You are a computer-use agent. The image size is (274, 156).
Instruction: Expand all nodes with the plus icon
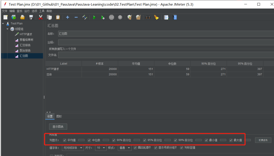[67, 17]
